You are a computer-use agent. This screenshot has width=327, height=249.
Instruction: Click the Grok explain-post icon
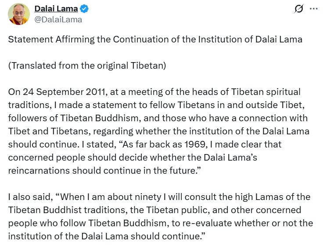coord(298,9)
